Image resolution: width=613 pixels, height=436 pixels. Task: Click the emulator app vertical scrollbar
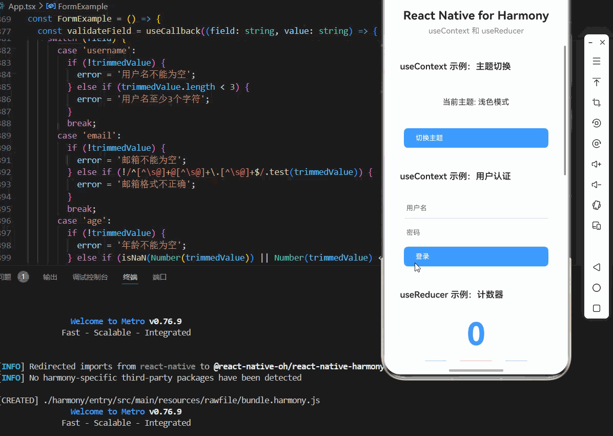[x=565, y=110]
